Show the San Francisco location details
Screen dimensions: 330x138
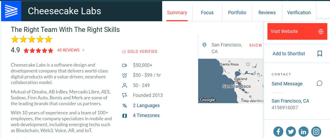point(255,45)
